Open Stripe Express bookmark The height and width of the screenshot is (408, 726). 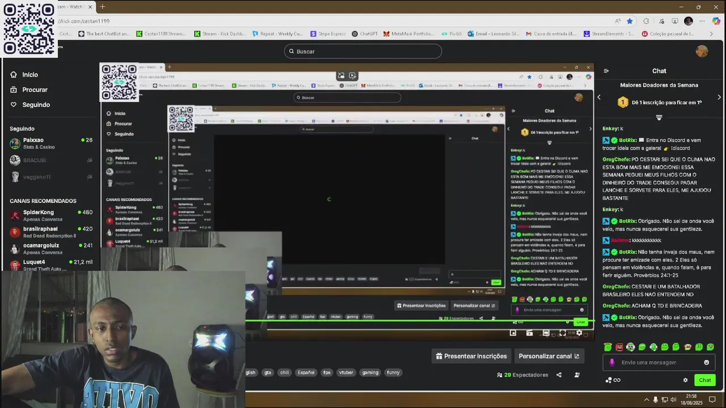[x=328, y=34]
